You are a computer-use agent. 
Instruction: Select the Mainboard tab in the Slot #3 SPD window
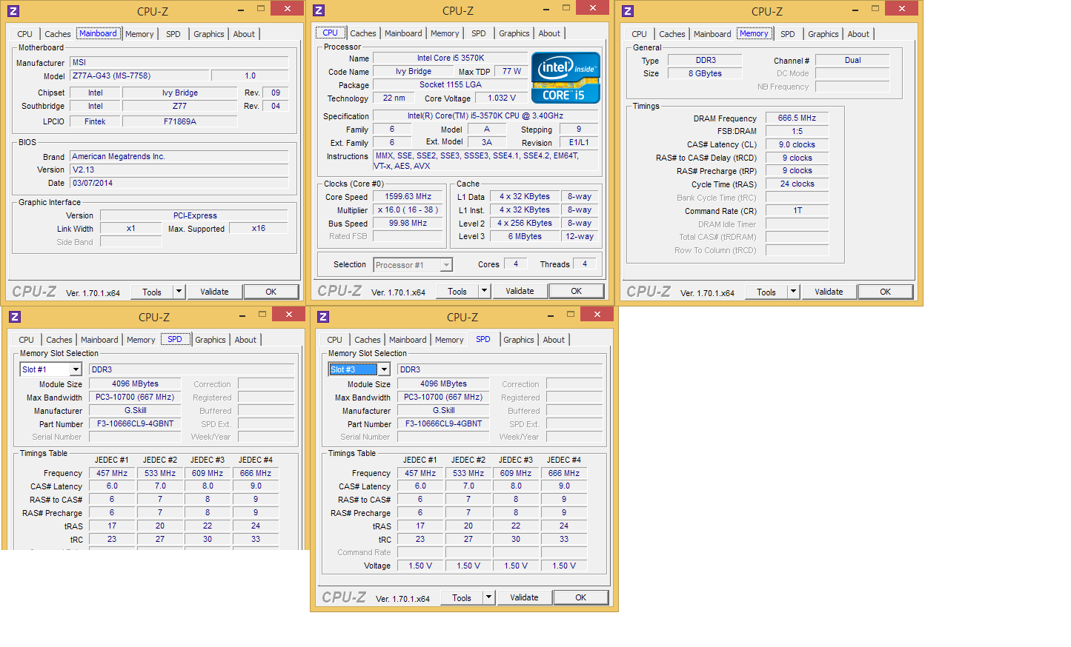(x=408, y=340)
